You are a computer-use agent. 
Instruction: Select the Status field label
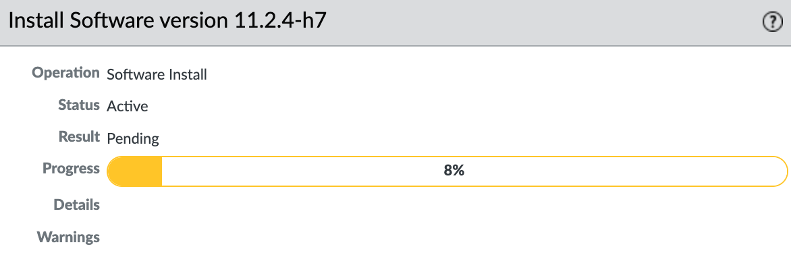tap(79, 105)
